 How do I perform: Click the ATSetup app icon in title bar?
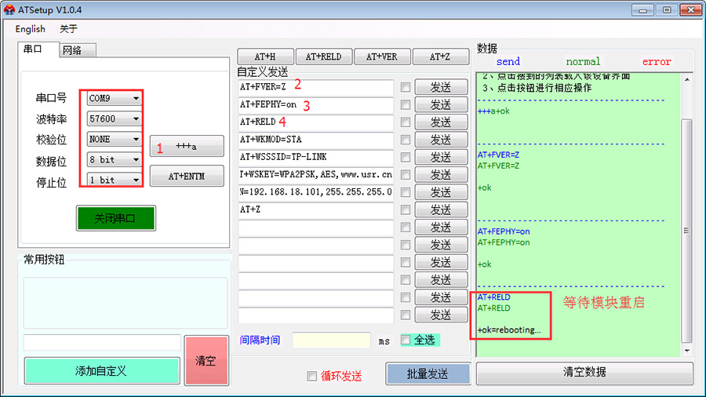pos(9,9)
